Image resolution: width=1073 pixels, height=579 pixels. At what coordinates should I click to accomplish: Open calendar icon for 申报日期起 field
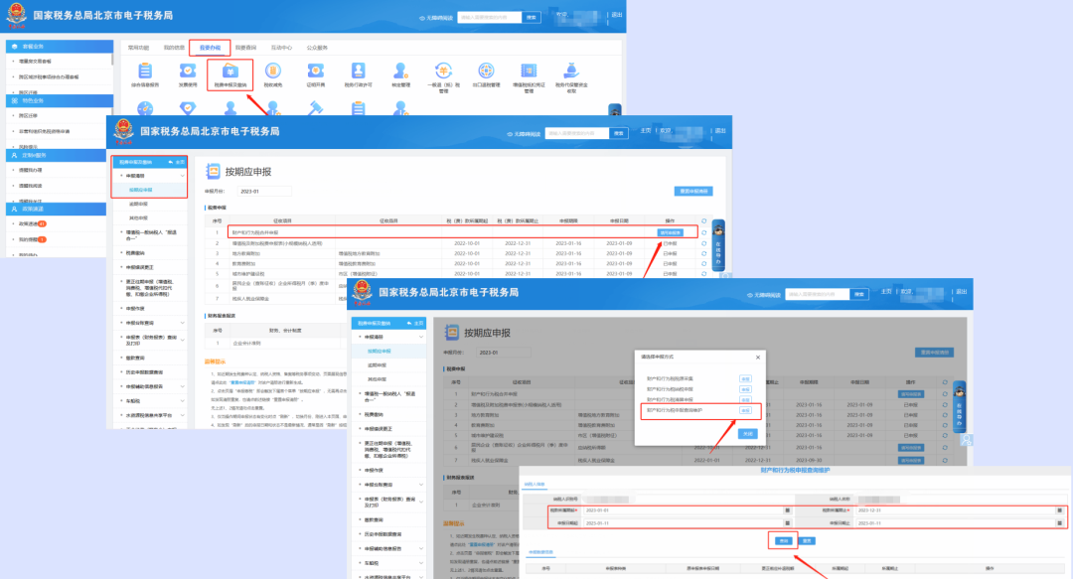[x=787, y=523]
